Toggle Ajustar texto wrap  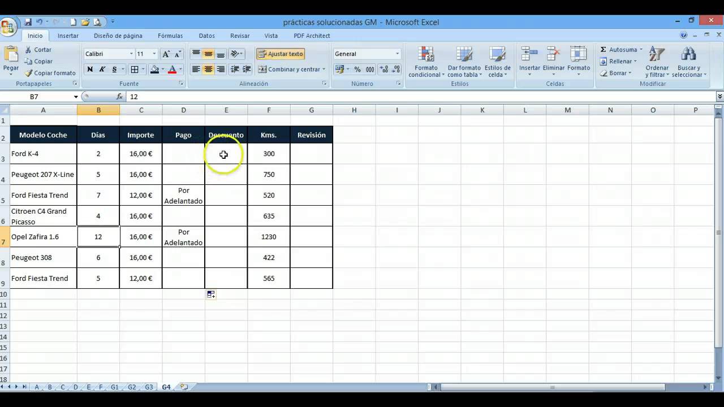[281, 54]
